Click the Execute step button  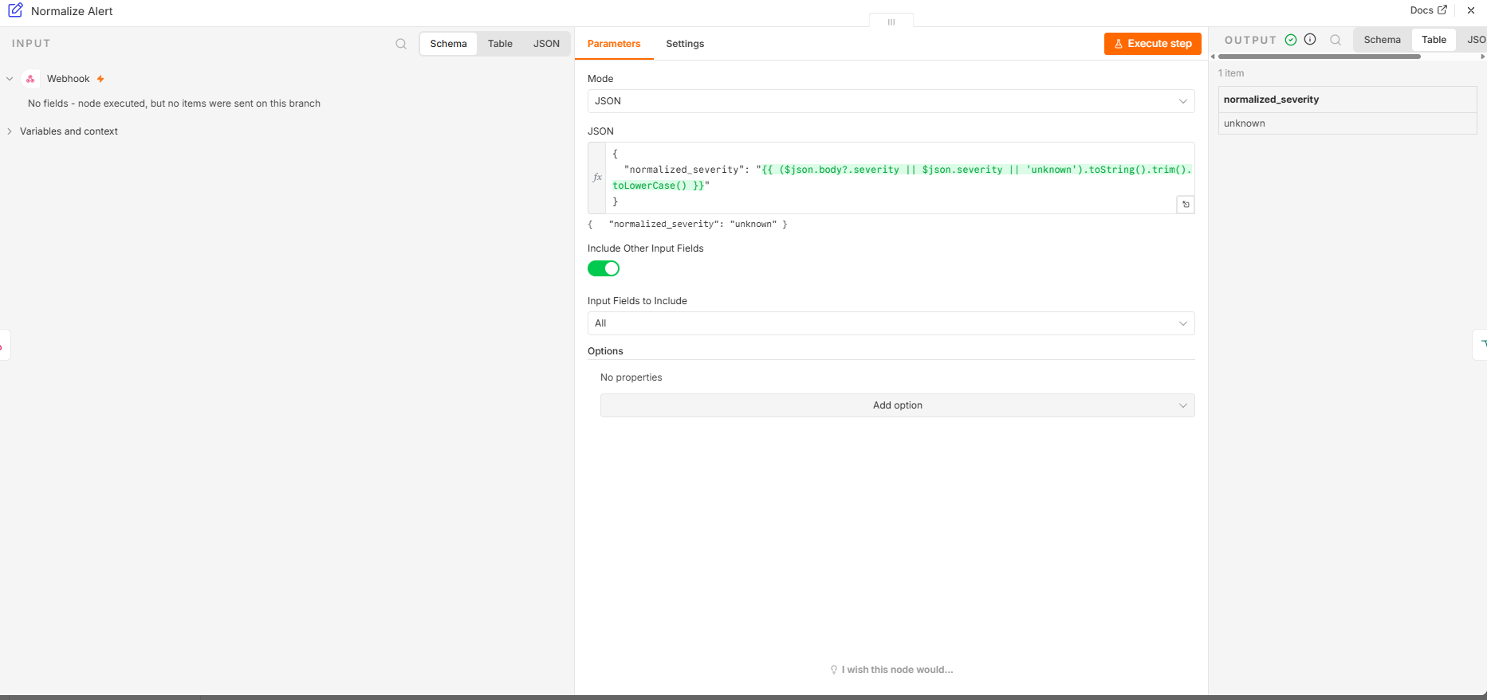pyautogui.click(x=1152, y=44)
